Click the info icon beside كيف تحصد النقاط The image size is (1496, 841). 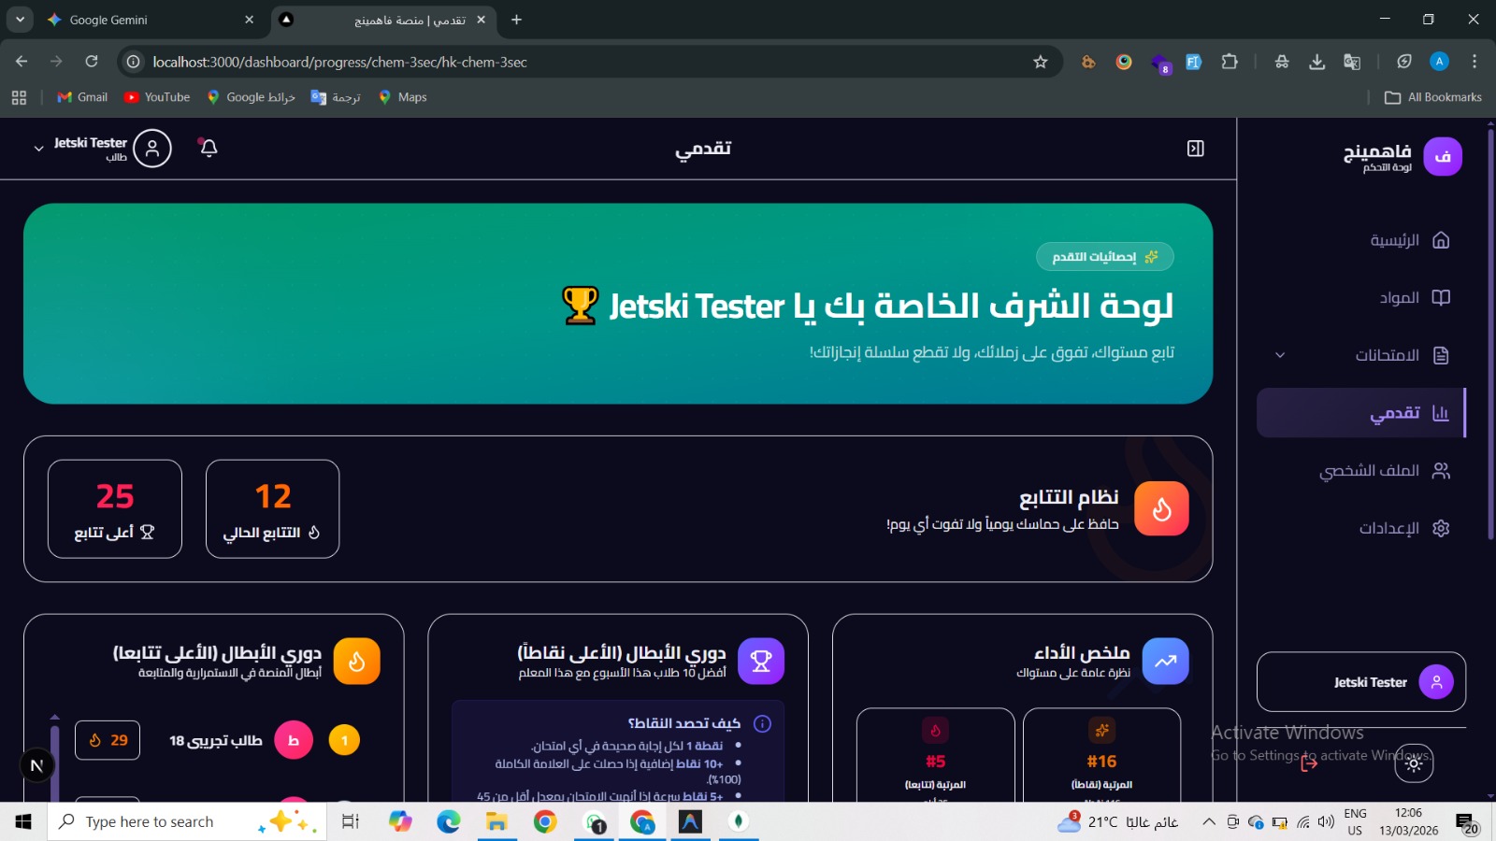(762, 724)
